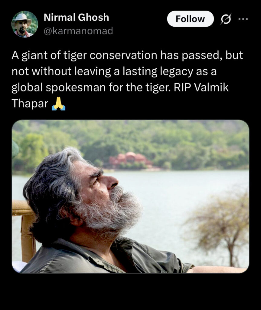Tap the white Follow pill button
Image resolution: width=261 pixels, height=310 pixels.
tap(190, 19)
